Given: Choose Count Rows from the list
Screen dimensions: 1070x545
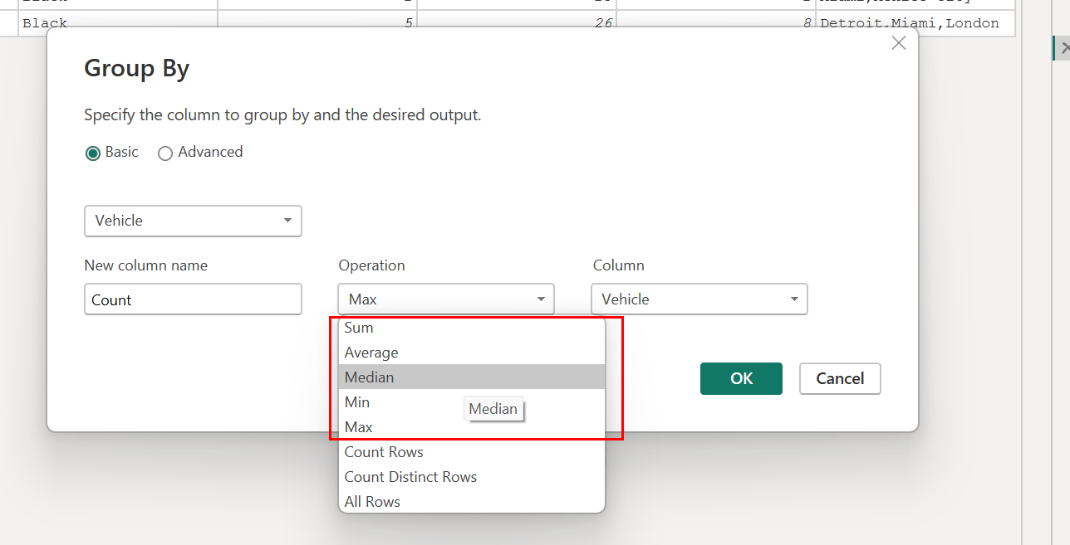Looking at the screenshot, I should coord(472,452).
